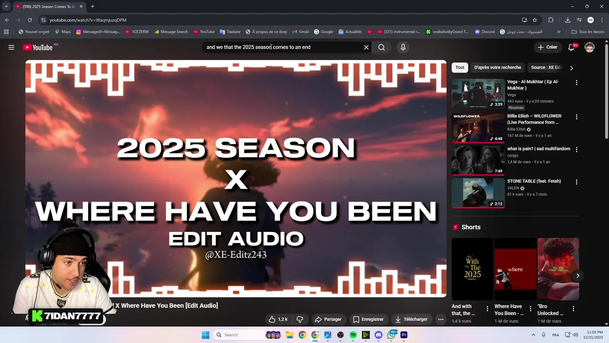The width and height of the screenshot is (609, 343).
Task: Open Chrome downloads icon
Action: pos(568,20)
